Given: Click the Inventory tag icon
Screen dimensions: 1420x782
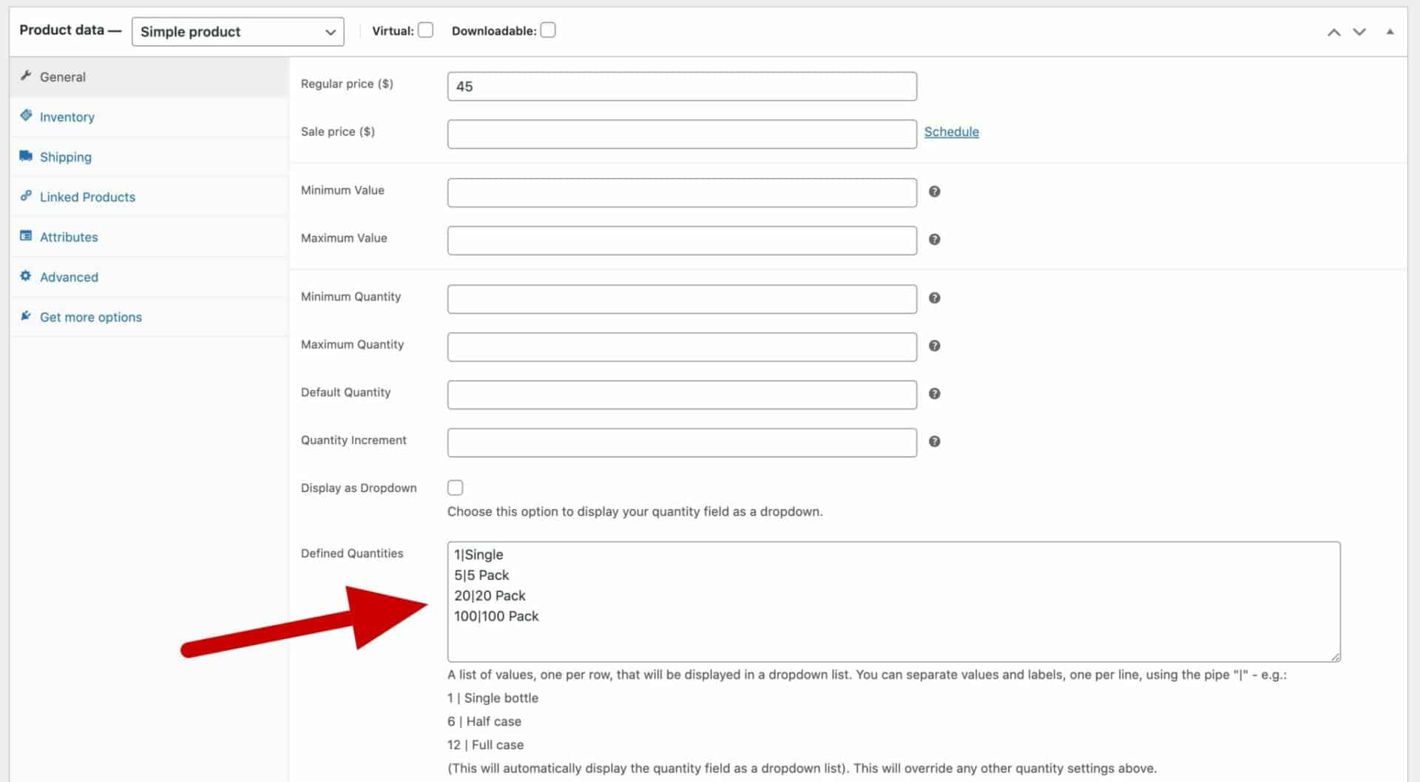Looking at the screenshot, I should point(26,115).
